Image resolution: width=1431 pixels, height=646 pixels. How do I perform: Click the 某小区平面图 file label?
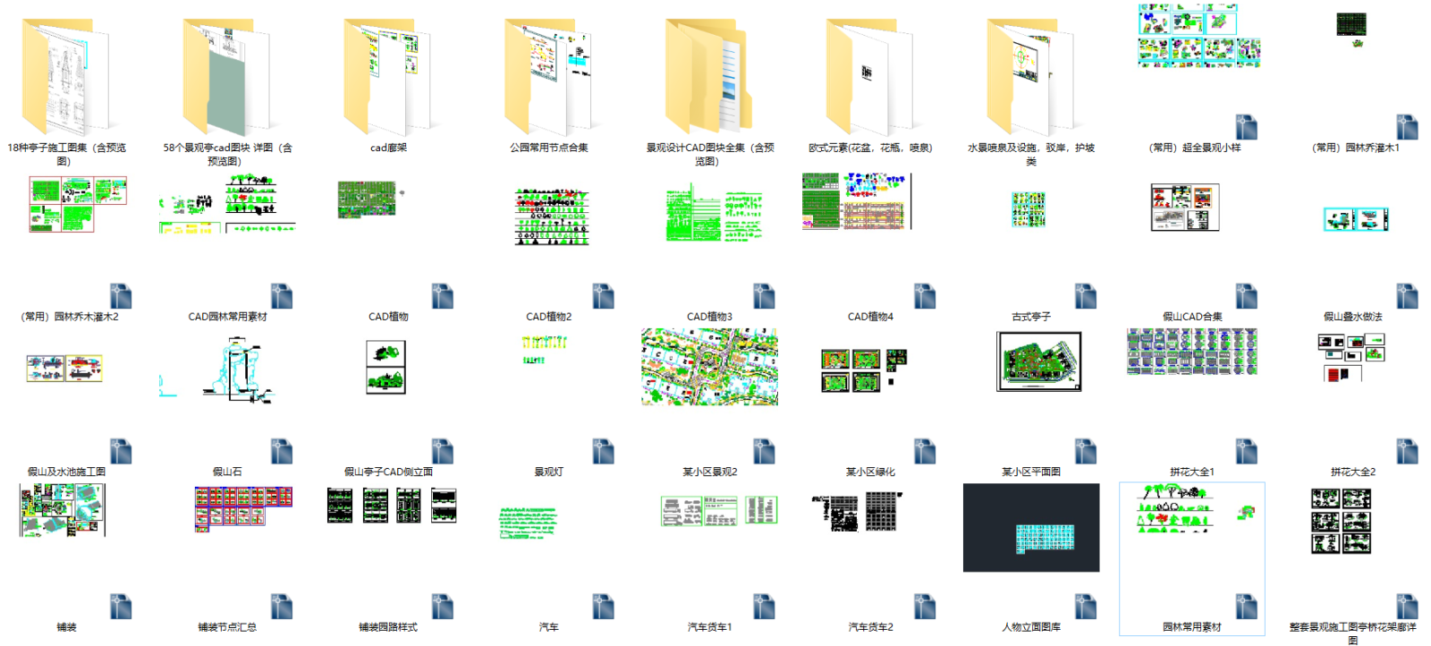pos(1031,472)
